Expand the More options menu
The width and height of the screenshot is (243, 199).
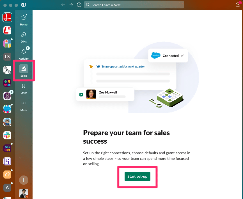[x=24, y=106]
